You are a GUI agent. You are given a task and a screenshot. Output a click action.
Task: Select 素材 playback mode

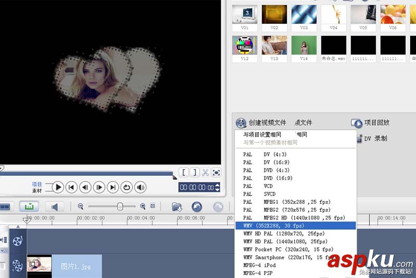(37, 190)
